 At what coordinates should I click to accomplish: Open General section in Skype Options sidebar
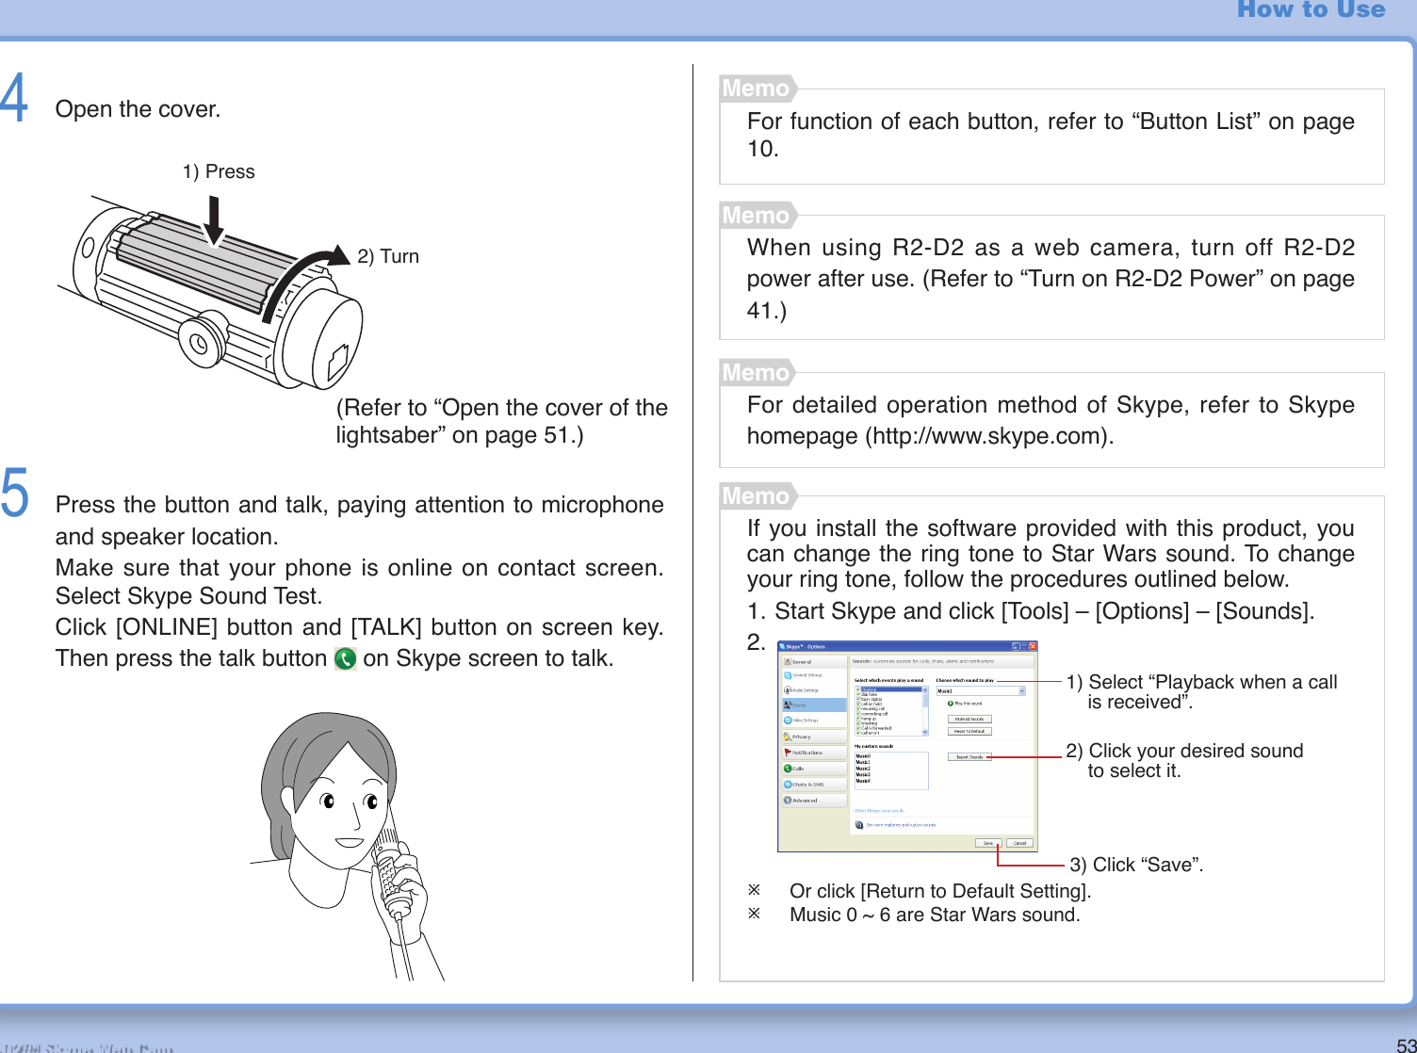815,662
